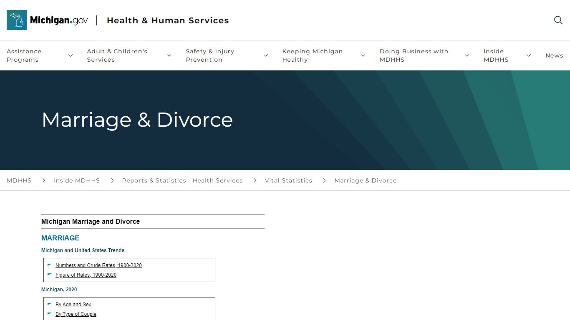
Task: Expand the Assistance Programs chevron
Action: tap(71, 55)
